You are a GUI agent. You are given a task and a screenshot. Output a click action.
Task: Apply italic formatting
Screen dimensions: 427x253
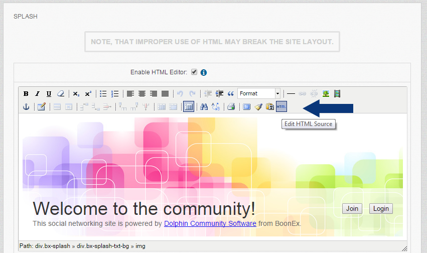(x=37, y=94)
